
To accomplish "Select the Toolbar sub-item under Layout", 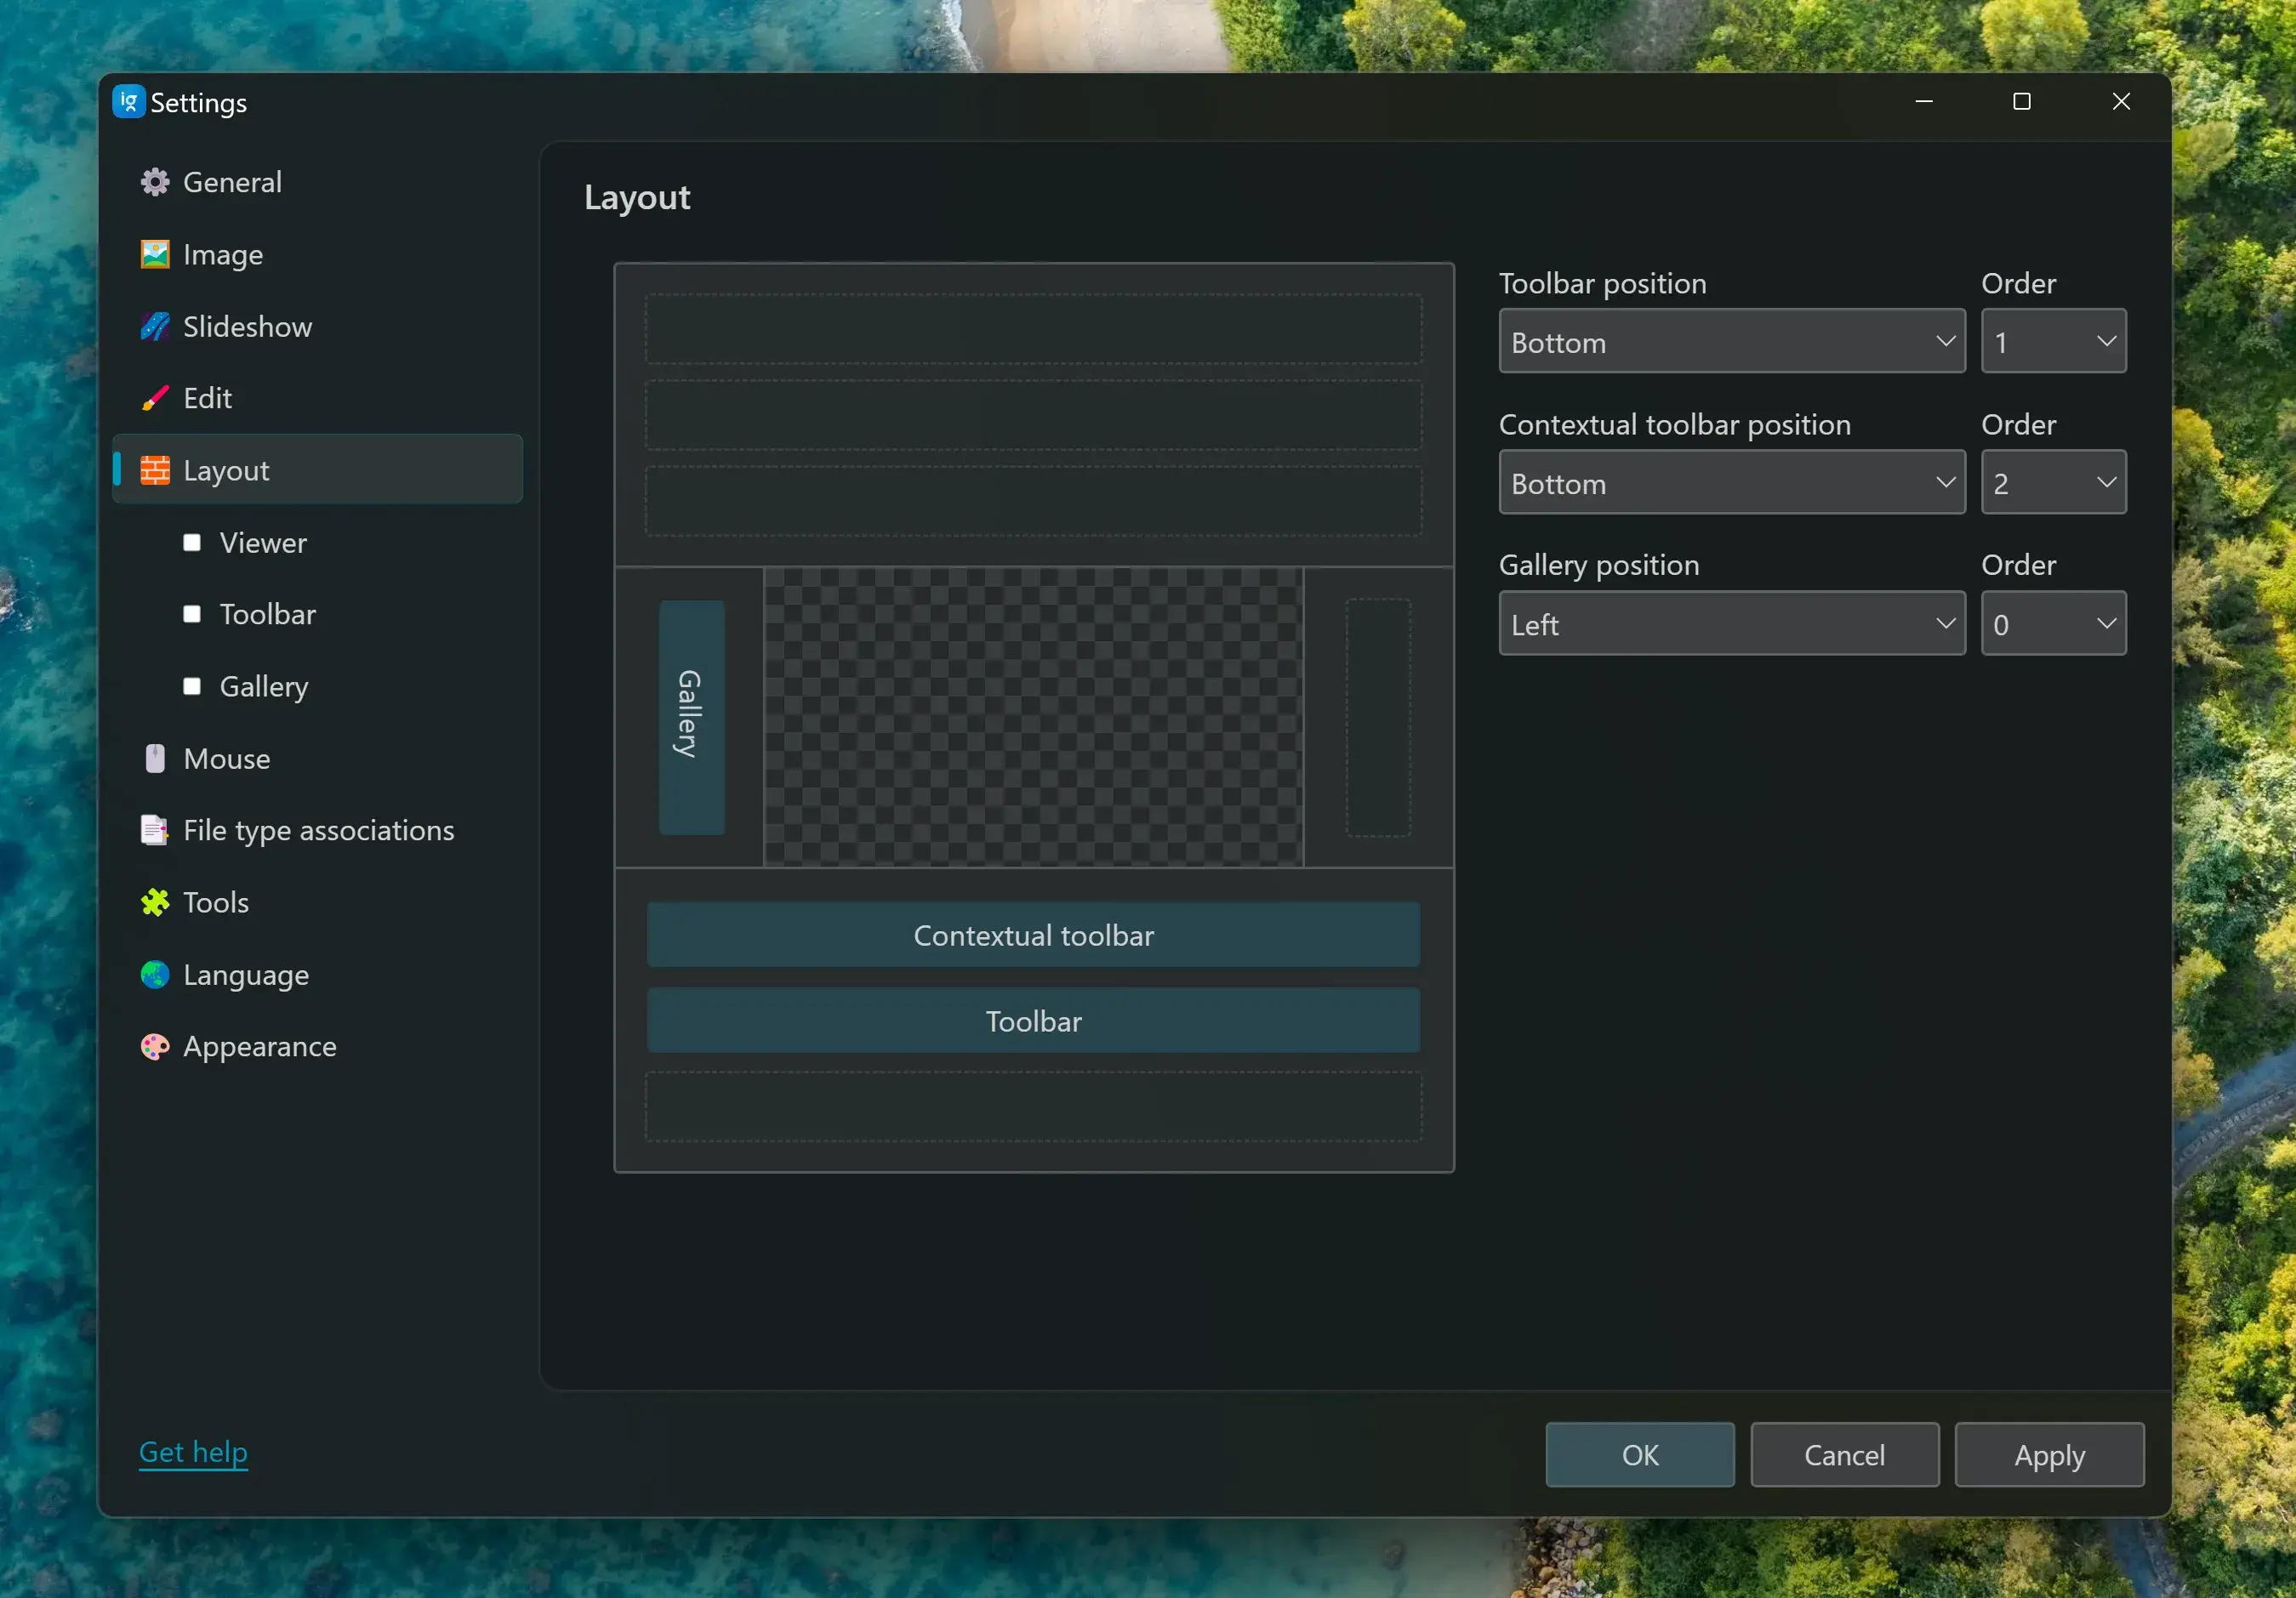I will coord(267,614).
